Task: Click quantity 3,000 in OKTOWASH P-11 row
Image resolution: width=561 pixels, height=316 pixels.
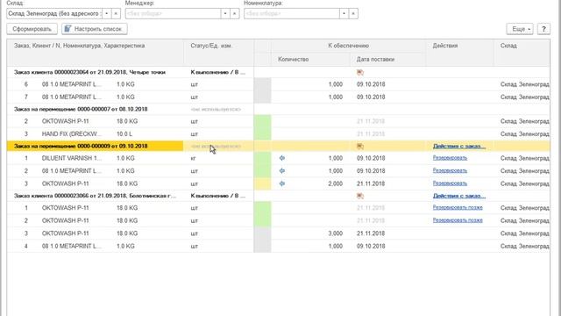Action: click(336, 233)
